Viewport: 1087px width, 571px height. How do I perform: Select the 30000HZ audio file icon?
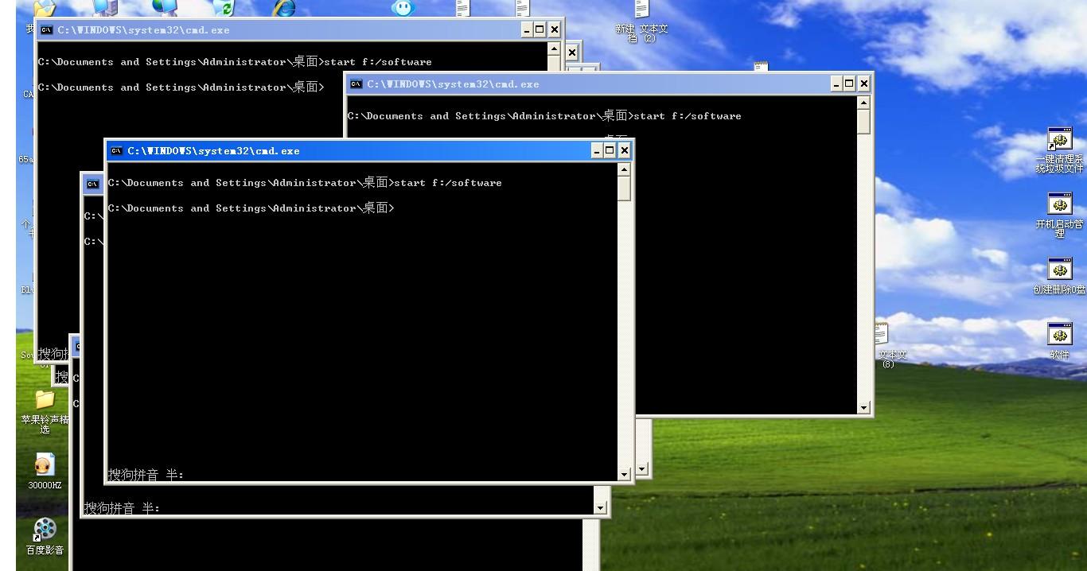tap(45, 472)
